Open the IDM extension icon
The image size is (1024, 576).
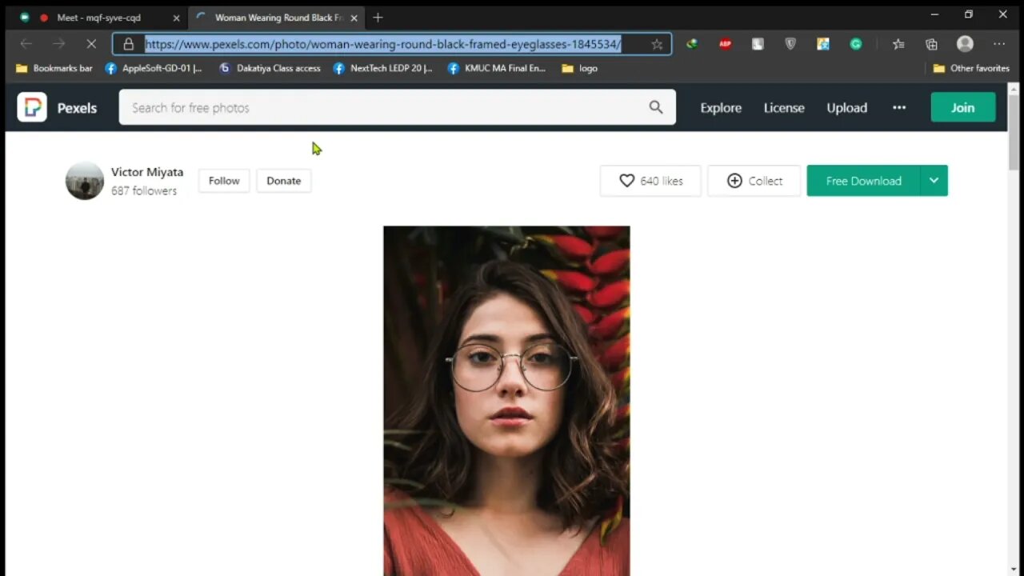point(692,44)
